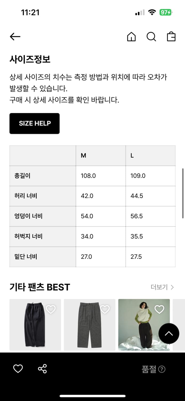Image resolution: width=185 pixels, height=401 pixels.
Task: Tap the question mark icon beside 품절
Action: coord(162,369)
